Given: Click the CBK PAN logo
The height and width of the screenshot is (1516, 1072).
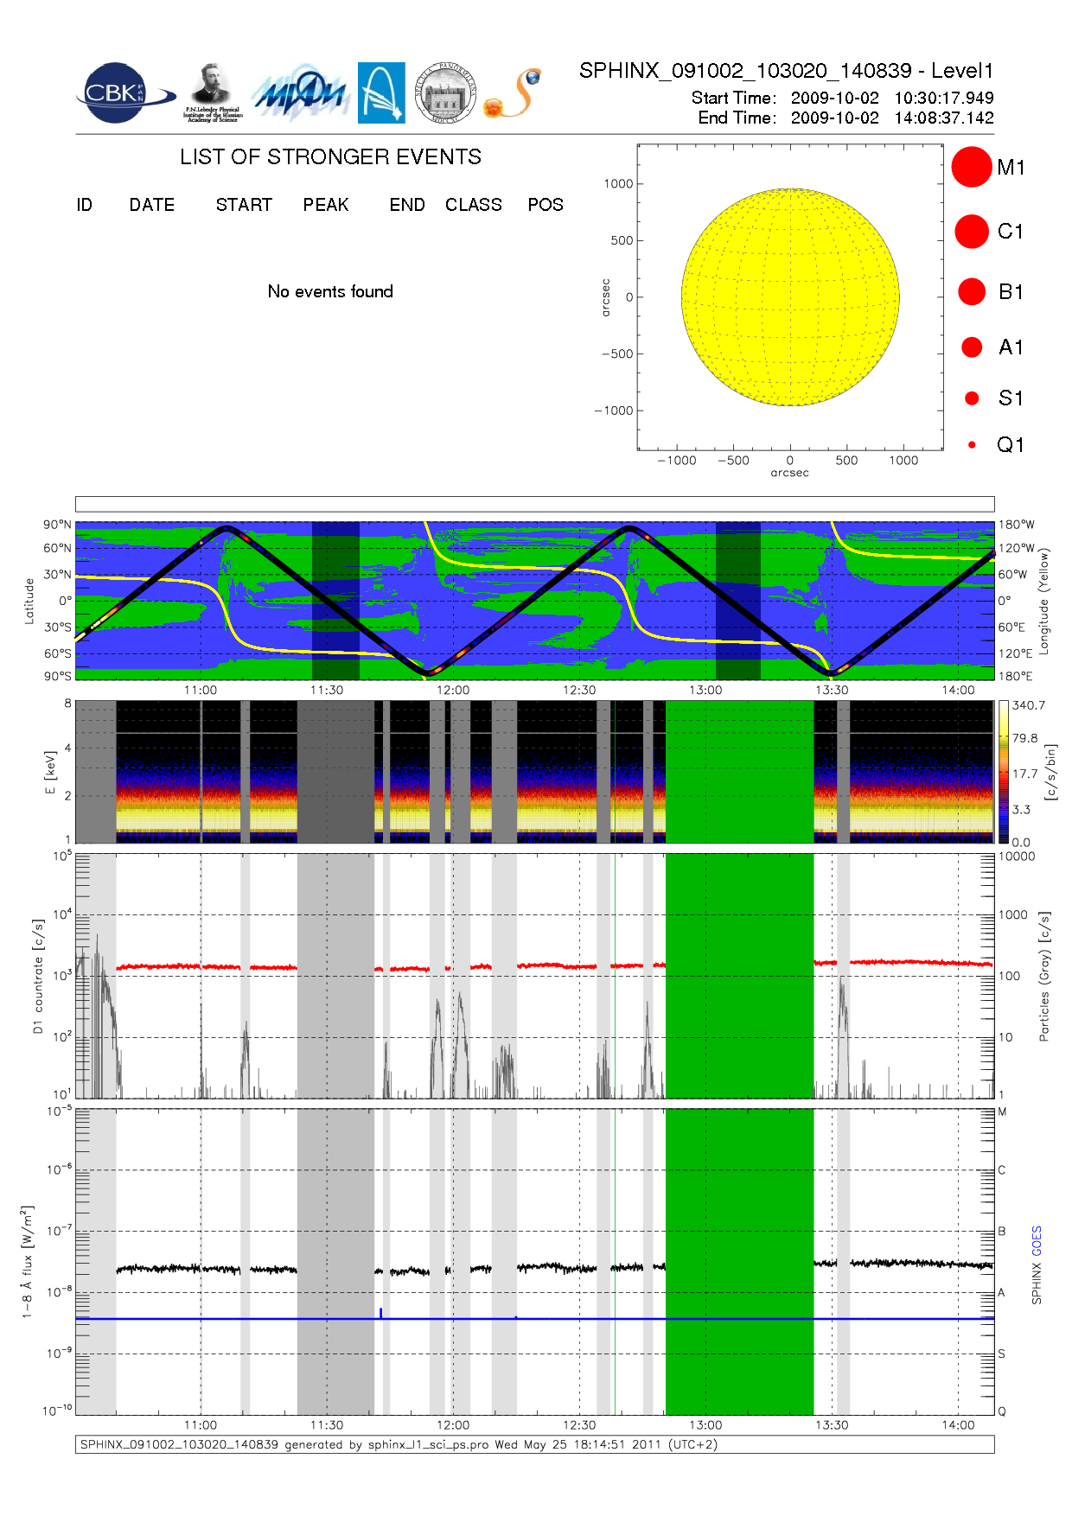Looking at the screenshot, I should pos(124,93).
